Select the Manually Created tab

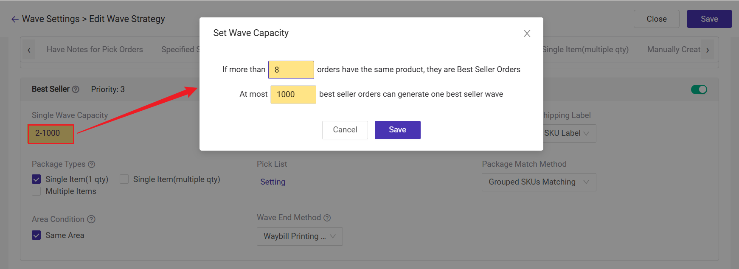pyautogui.click(x=673, y=50)
